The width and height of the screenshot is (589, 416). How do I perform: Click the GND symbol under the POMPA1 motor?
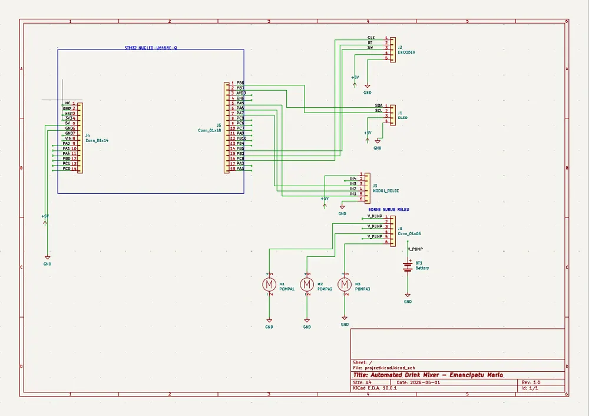pyautogui.click(x=269, y=323)
